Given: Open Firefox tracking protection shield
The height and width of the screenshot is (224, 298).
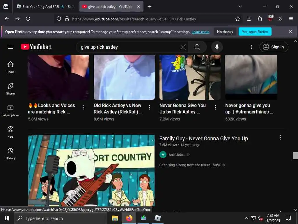Looking at the screenshot, I should (59, 19).
